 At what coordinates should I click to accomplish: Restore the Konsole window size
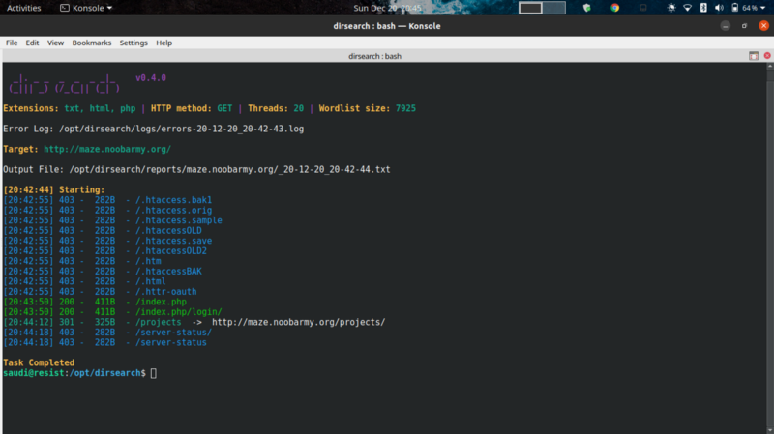pos(744,26)
